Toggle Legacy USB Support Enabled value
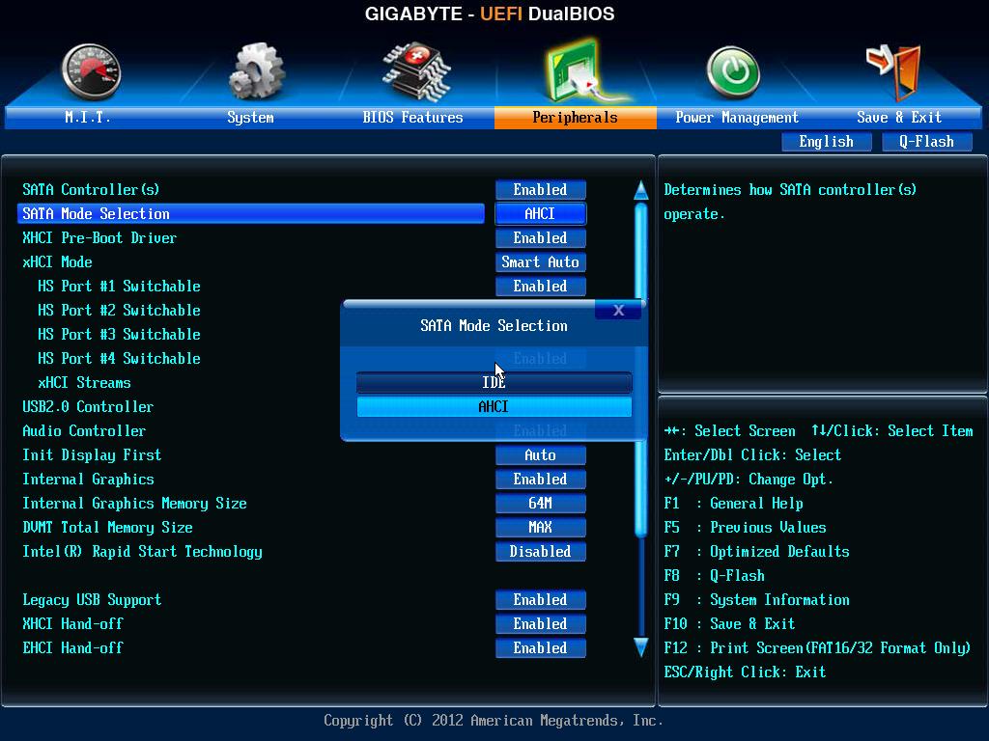 tap(541, 599)
